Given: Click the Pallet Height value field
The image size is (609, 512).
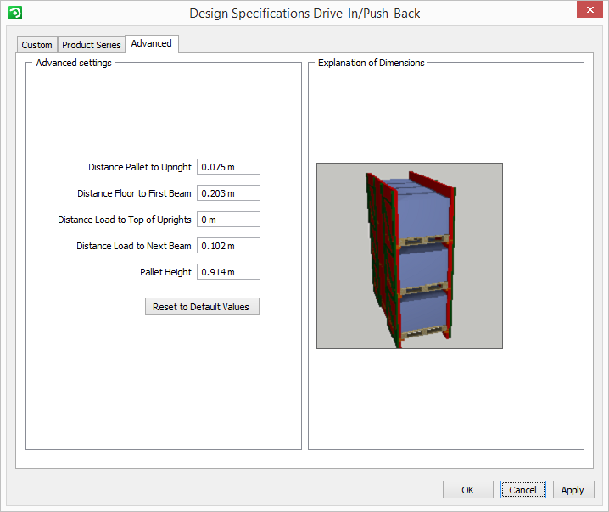Looking at the screenshot, I should coord(228,272).
